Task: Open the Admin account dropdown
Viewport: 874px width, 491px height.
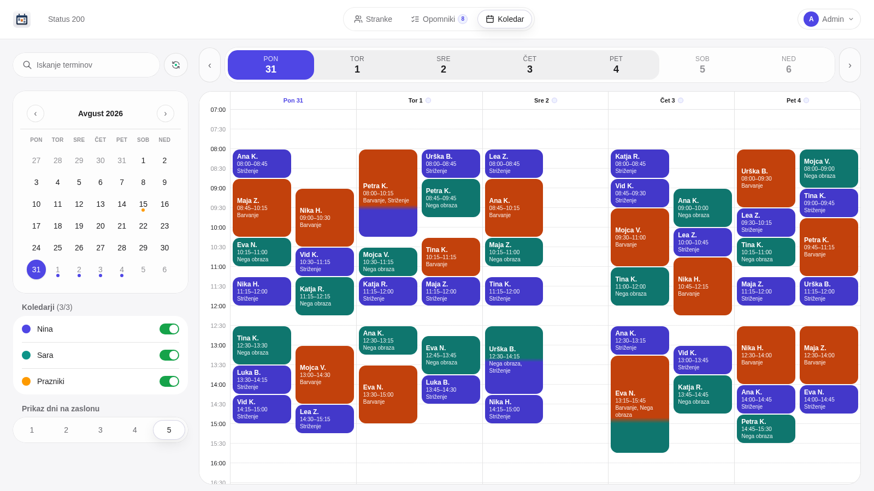Action: [829, 19]
